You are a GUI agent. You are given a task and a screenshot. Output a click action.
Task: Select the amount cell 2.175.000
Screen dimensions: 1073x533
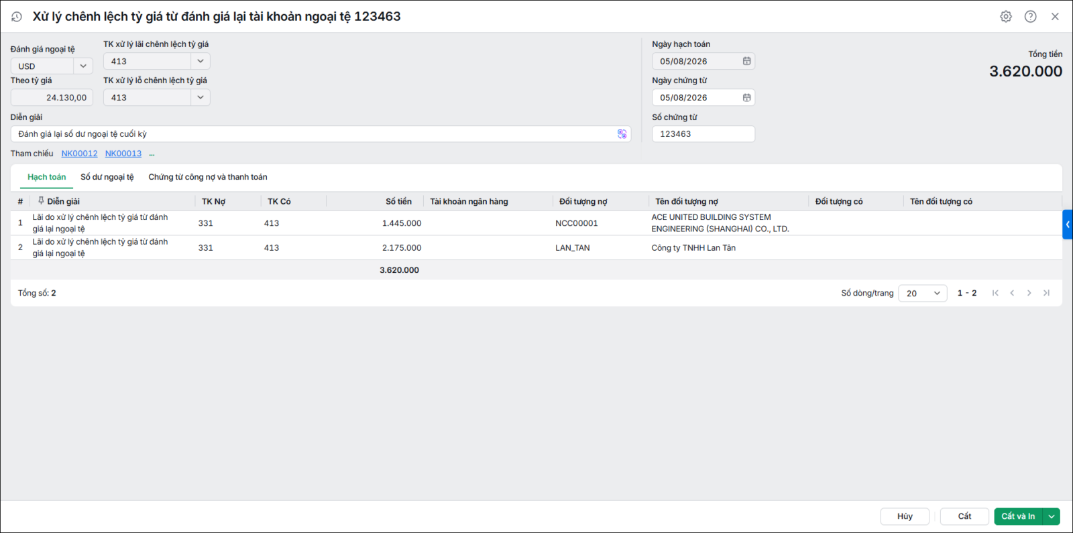pyautogui.click(x=402, y=248)
